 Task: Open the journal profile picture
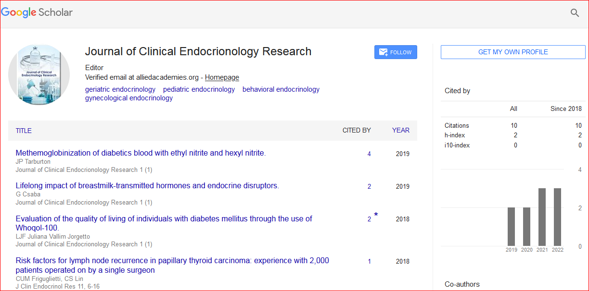point(39,74)
